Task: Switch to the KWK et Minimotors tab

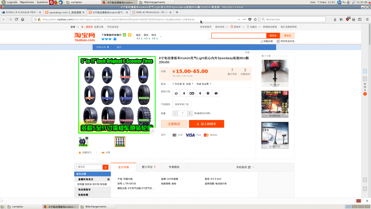Action: 152,13
